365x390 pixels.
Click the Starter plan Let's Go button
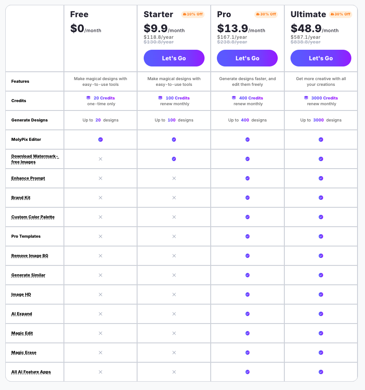[174, 58]
